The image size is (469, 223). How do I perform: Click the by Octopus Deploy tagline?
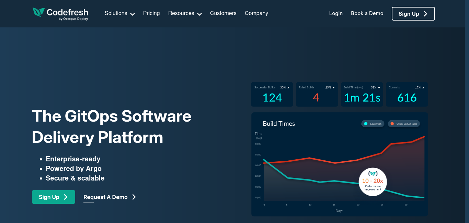pos(73,19)
